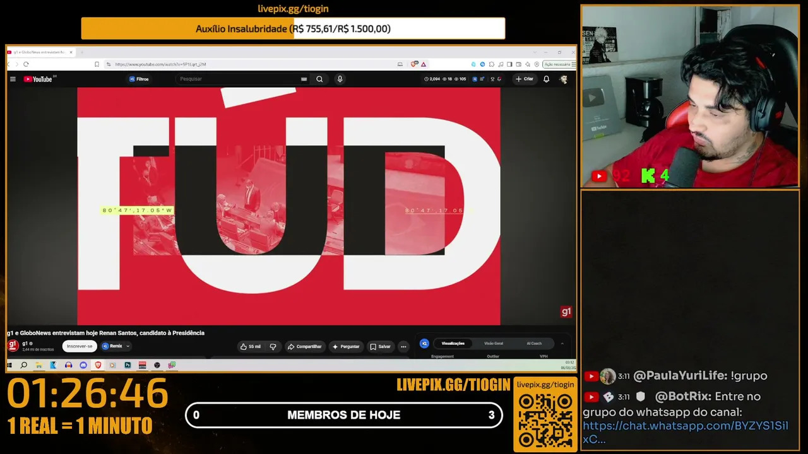Click the video player area
Image resolution: width=808 pixels, height=454 pixels.
pos(288,206)
